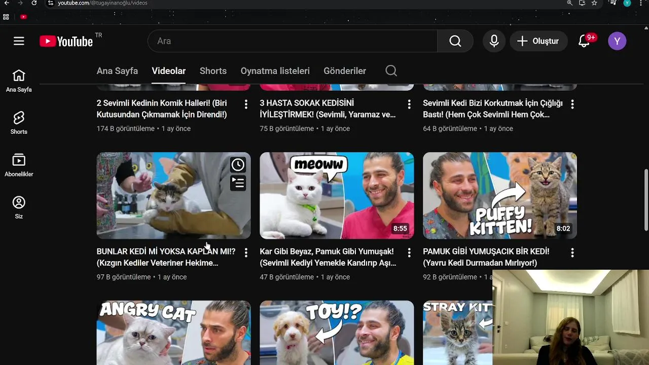The width and height of the screenshot is (649, 365).
Task: Open Siz in the sidebar
Action: pos(19,208)
